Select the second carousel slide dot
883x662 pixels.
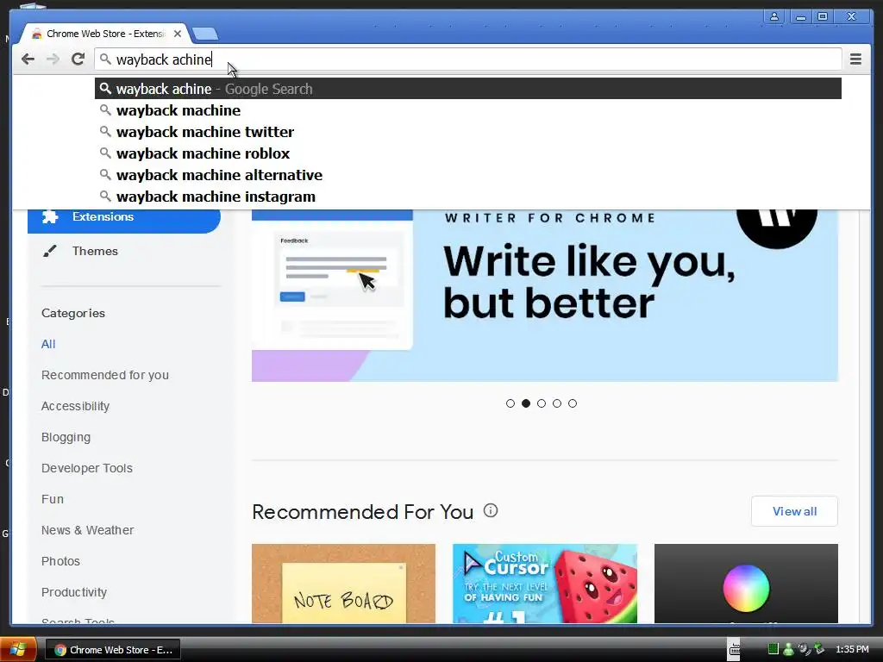coord(526,403)
